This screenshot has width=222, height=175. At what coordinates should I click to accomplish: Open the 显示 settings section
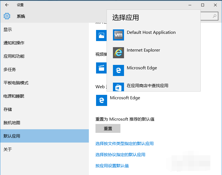[x=7, y=29]
